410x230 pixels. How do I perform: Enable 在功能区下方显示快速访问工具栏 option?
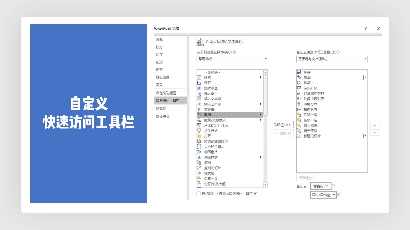pos(198,193)
